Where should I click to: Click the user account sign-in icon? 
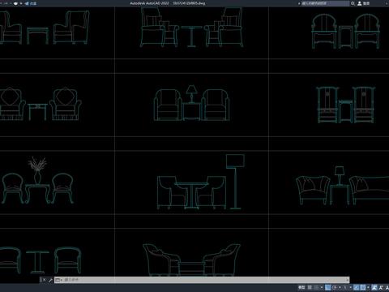click(x=360, y=3)
